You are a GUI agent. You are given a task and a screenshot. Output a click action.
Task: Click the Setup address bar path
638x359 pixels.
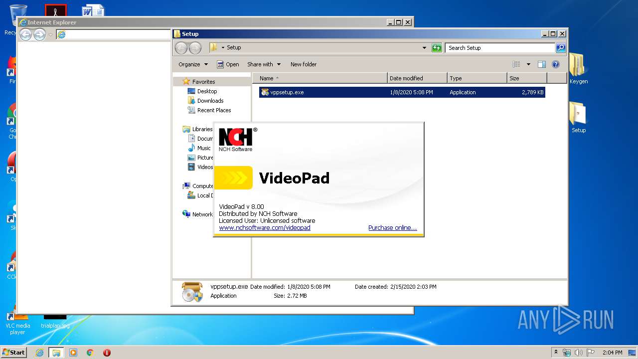click(x=233, y=47)
